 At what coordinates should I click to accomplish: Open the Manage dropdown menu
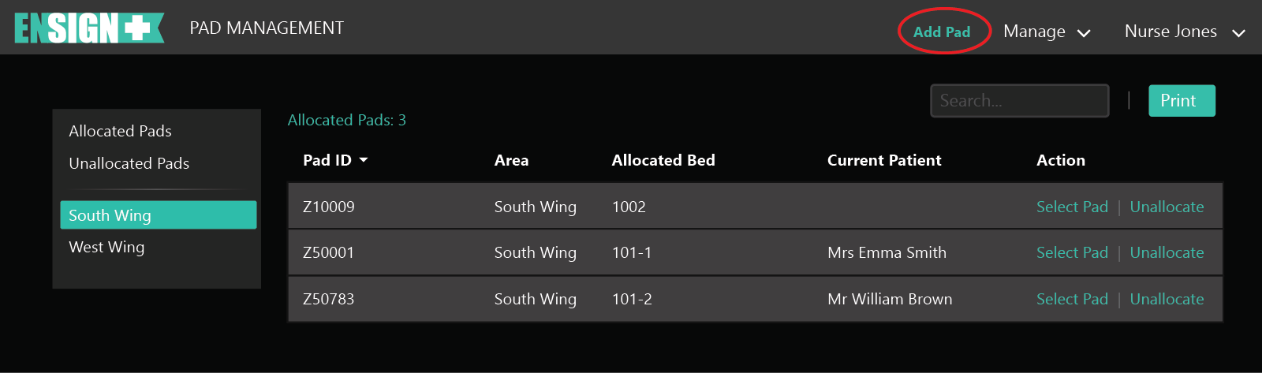1046,32
